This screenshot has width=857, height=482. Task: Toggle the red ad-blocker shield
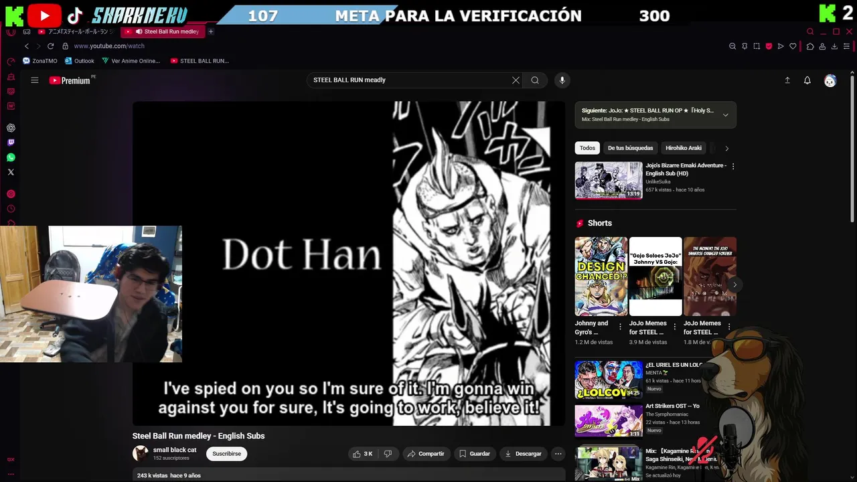coord(769,46)
